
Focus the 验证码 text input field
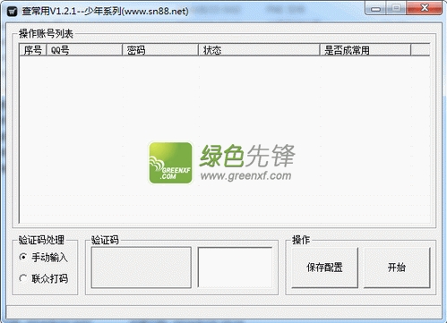[235, 268]
